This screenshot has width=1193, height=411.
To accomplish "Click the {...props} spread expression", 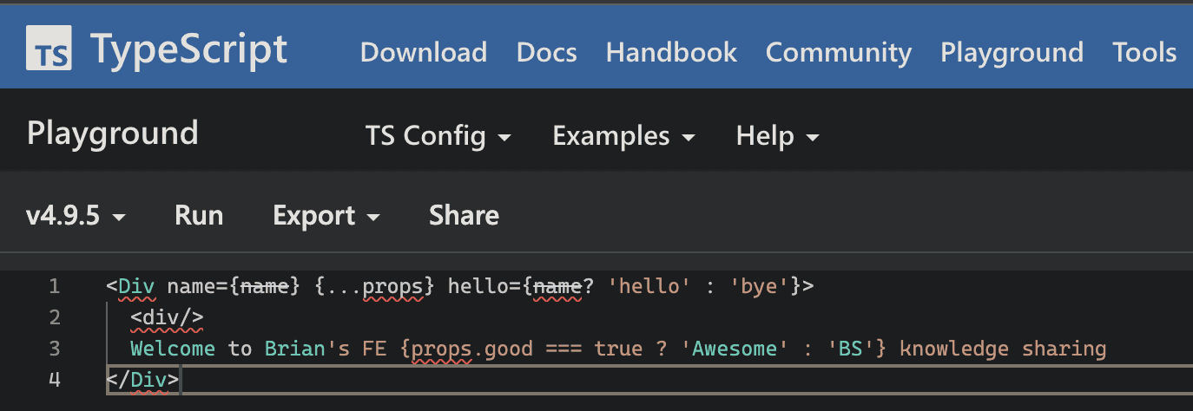I will pyautogui.click(x=374, y=285).
